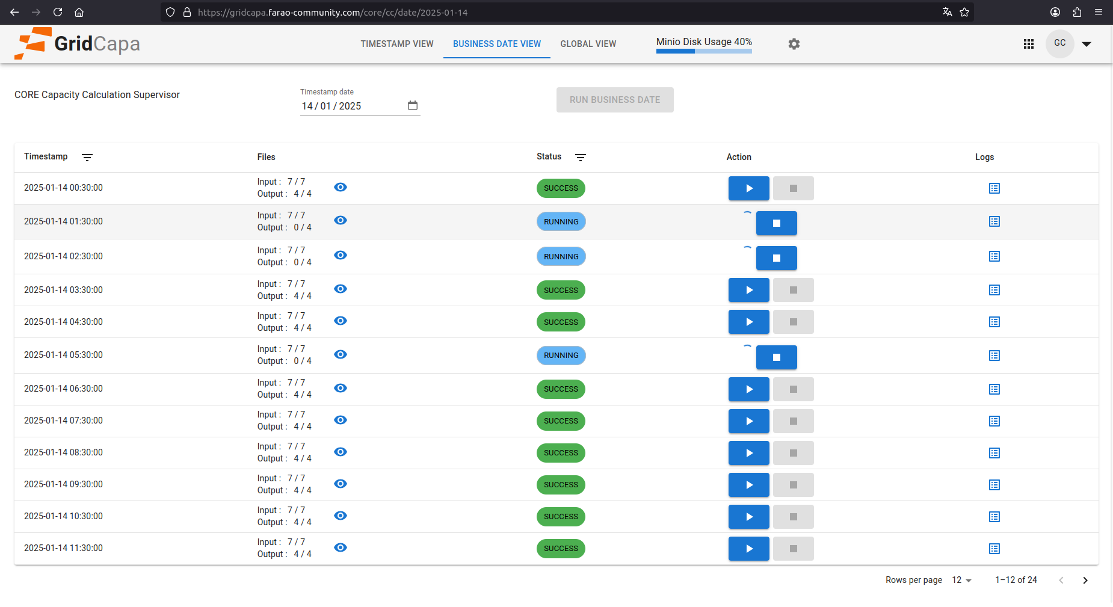Expand the GC user account menu arrow

[1087, 44]
